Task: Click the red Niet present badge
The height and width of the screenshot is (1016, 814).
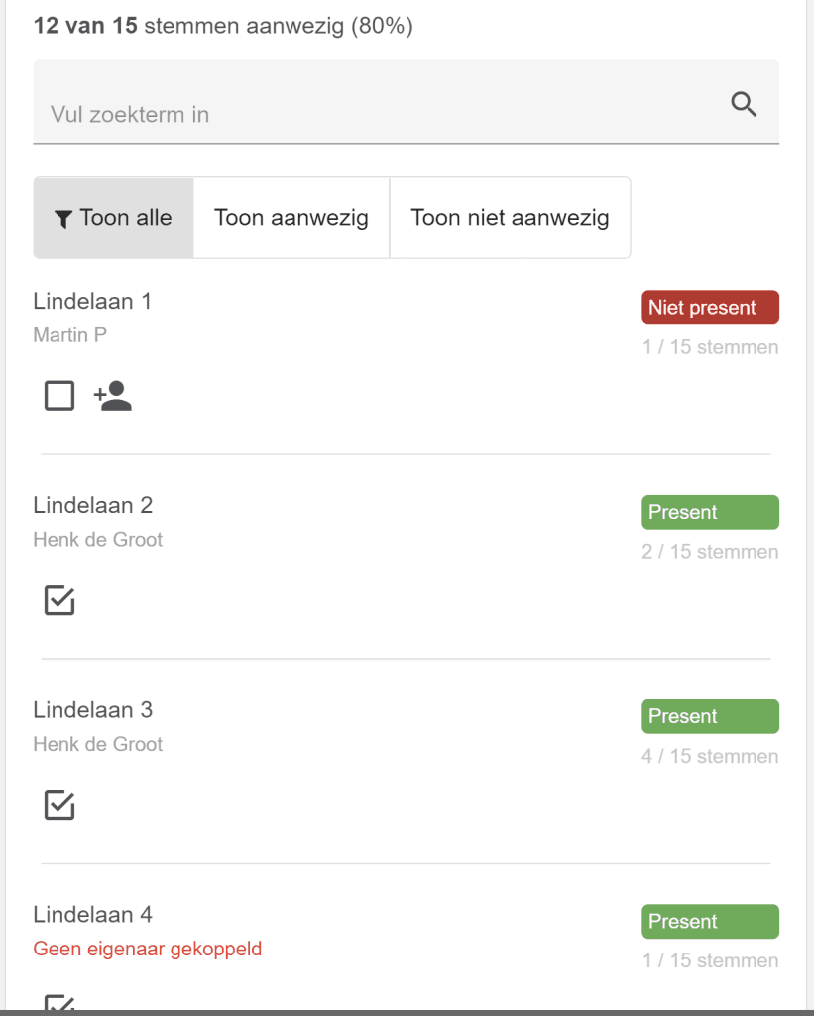Action: tap(710, 308)
